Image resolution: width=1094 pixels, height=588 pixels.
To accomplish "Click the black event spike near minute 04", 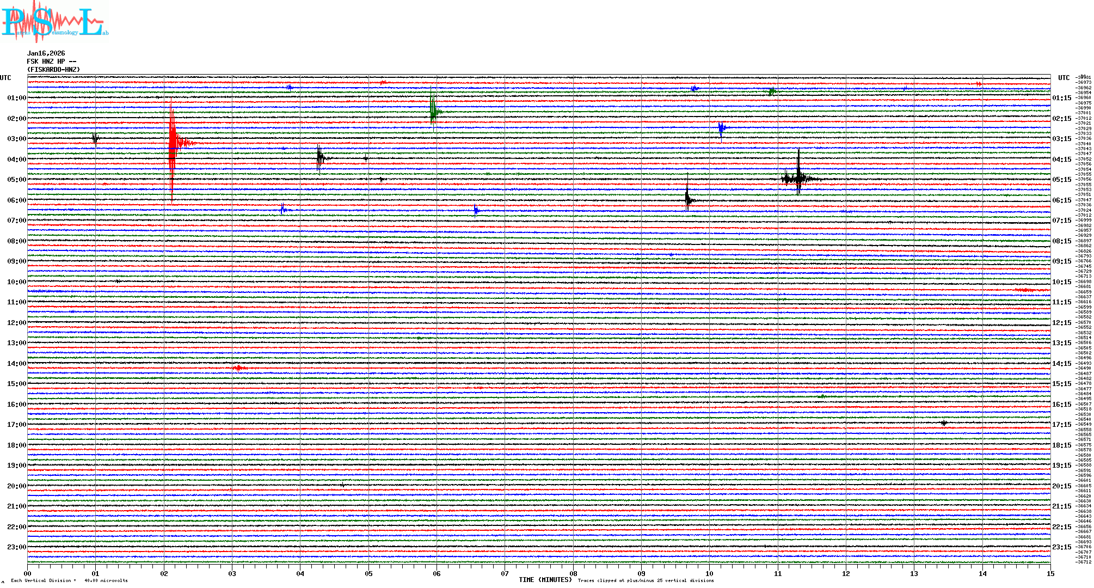I will point(319,158).
